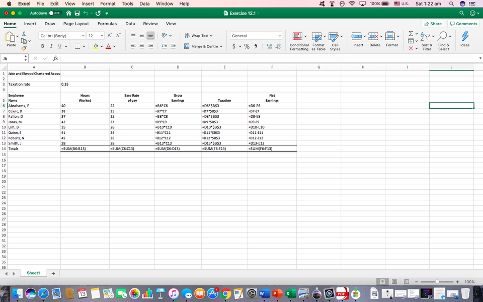This screenshot has width=483, height=302.
Task: Open the Formulas ribbon tab
Action: tap(107, 24)
